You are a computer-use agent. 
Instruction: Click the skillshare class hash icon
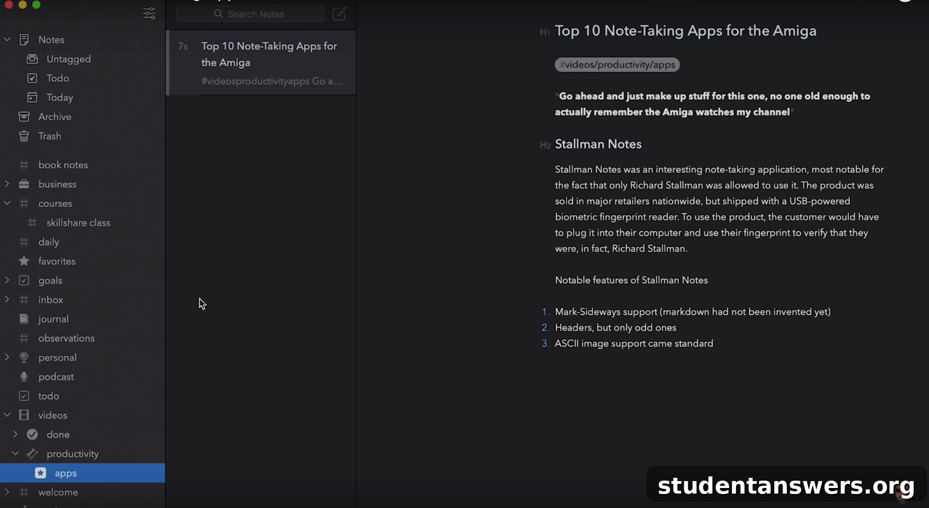coord(32,222)
